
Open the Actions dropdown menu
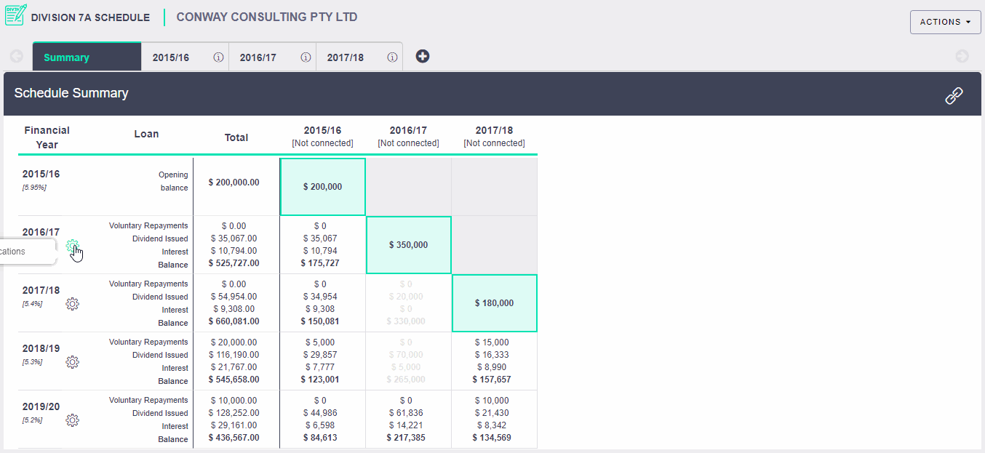[945, 22]
